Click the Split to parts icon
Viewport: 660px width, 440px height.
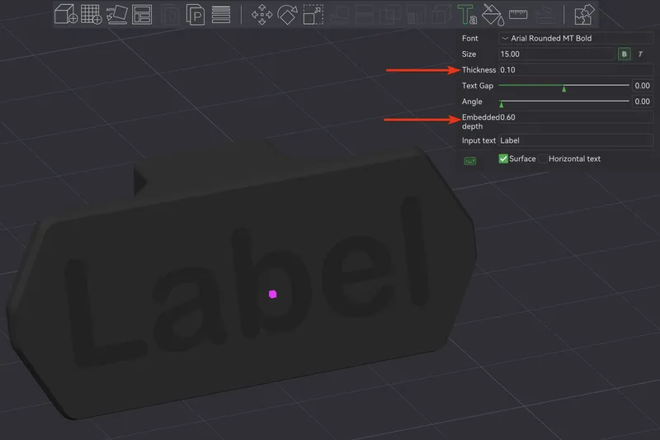pos(195,14)
